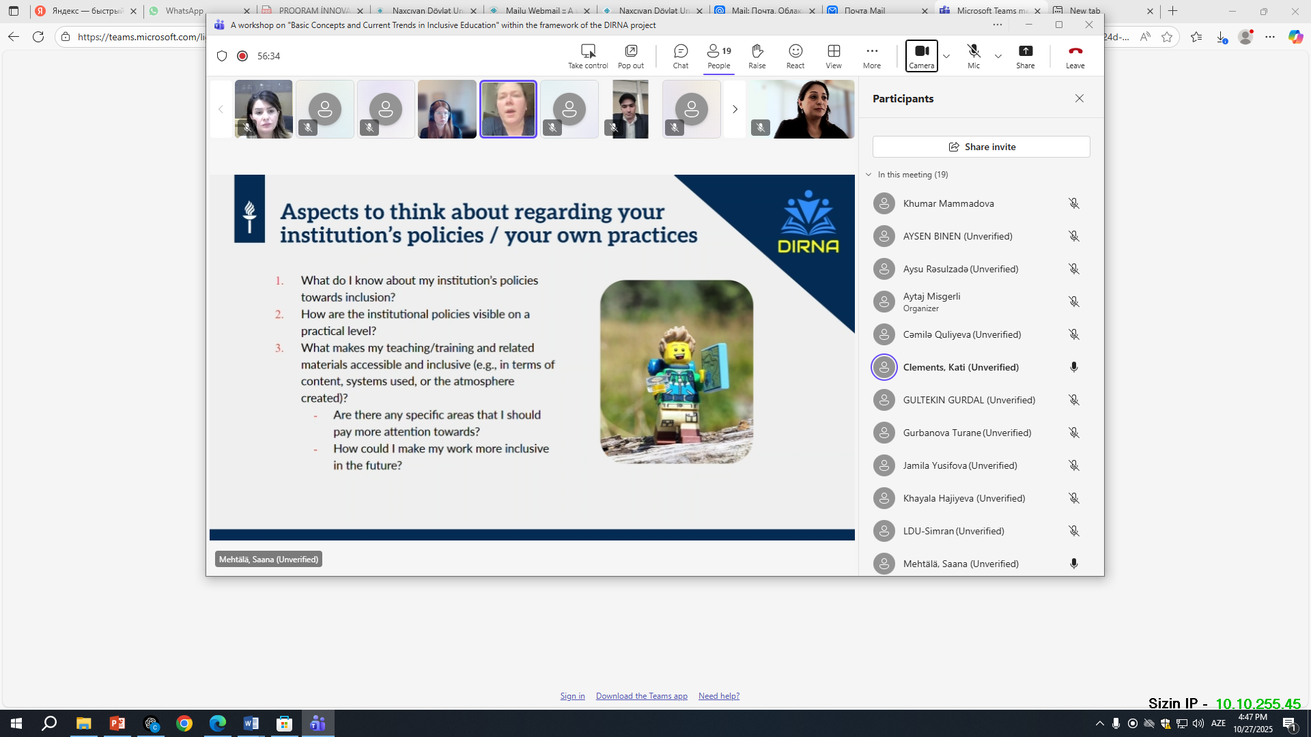1311x737 pixels.
Task: Pop out the shared content
Action: tap(630, 56)
